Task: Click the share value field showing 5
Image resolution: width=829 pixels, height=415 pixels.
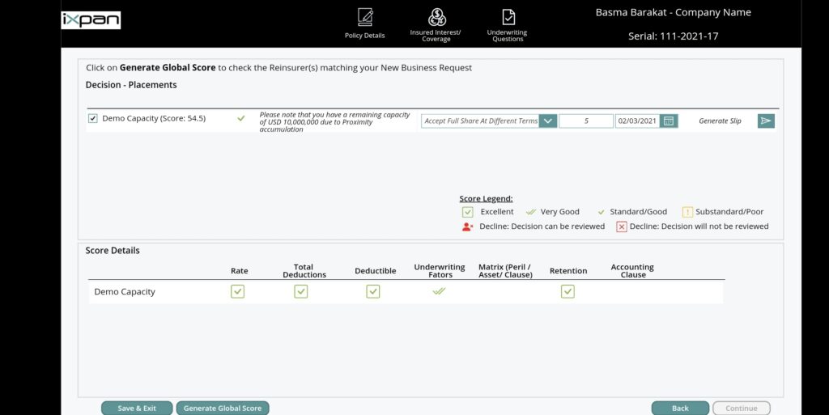Action: (x=586, y=121)
